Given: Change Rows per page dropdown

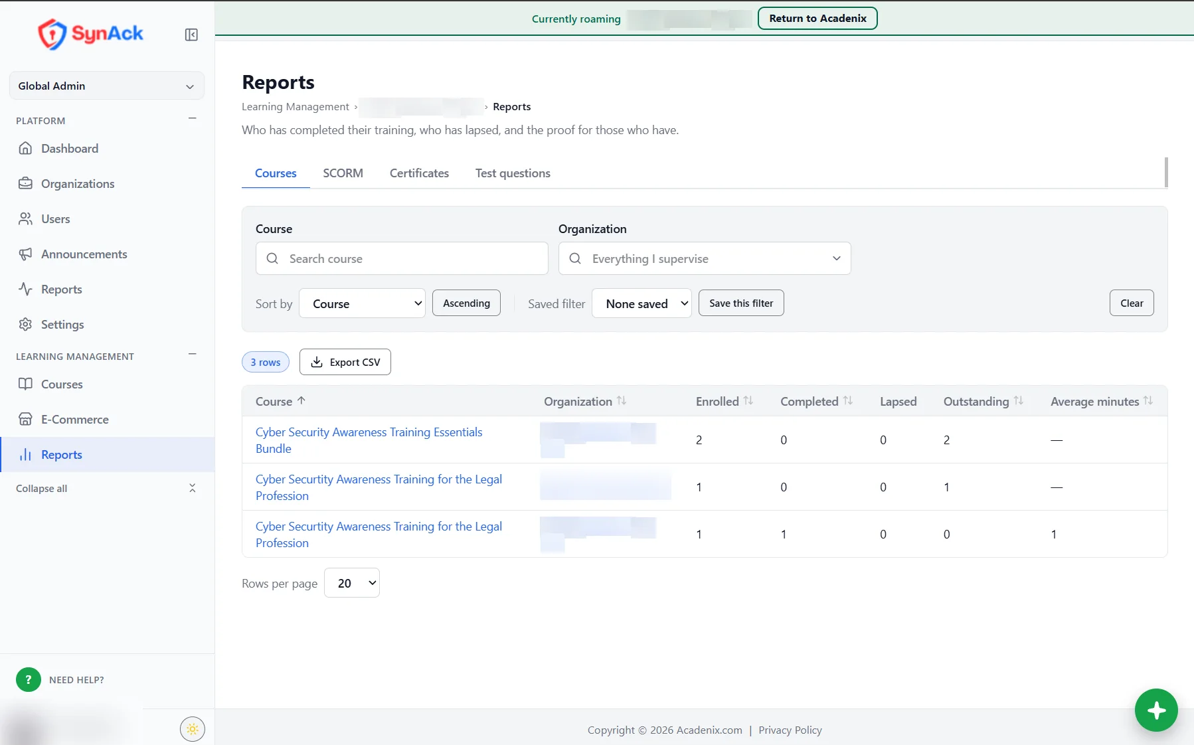Looking at the screenshot, I should coord(352,583).
